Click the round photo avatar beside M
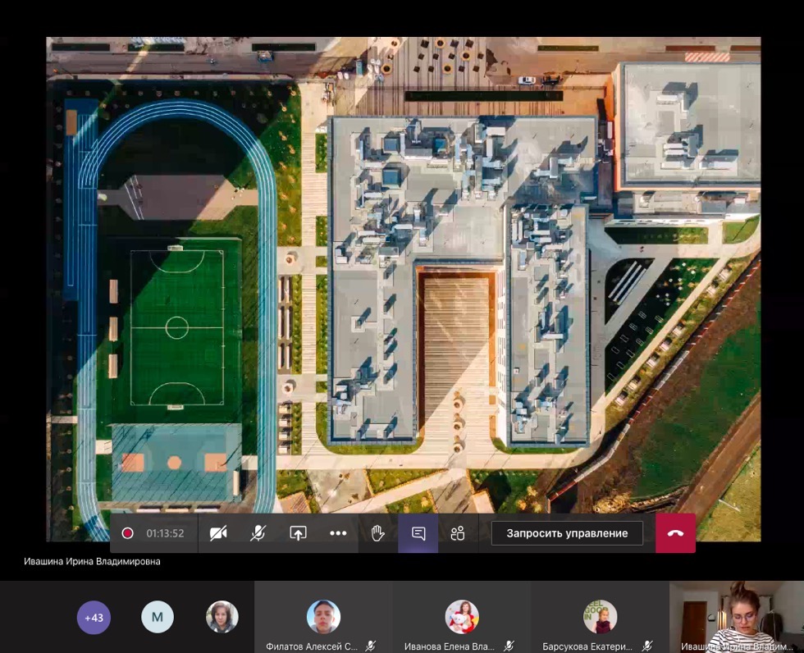The image size is (804, 653). (222, 617)
